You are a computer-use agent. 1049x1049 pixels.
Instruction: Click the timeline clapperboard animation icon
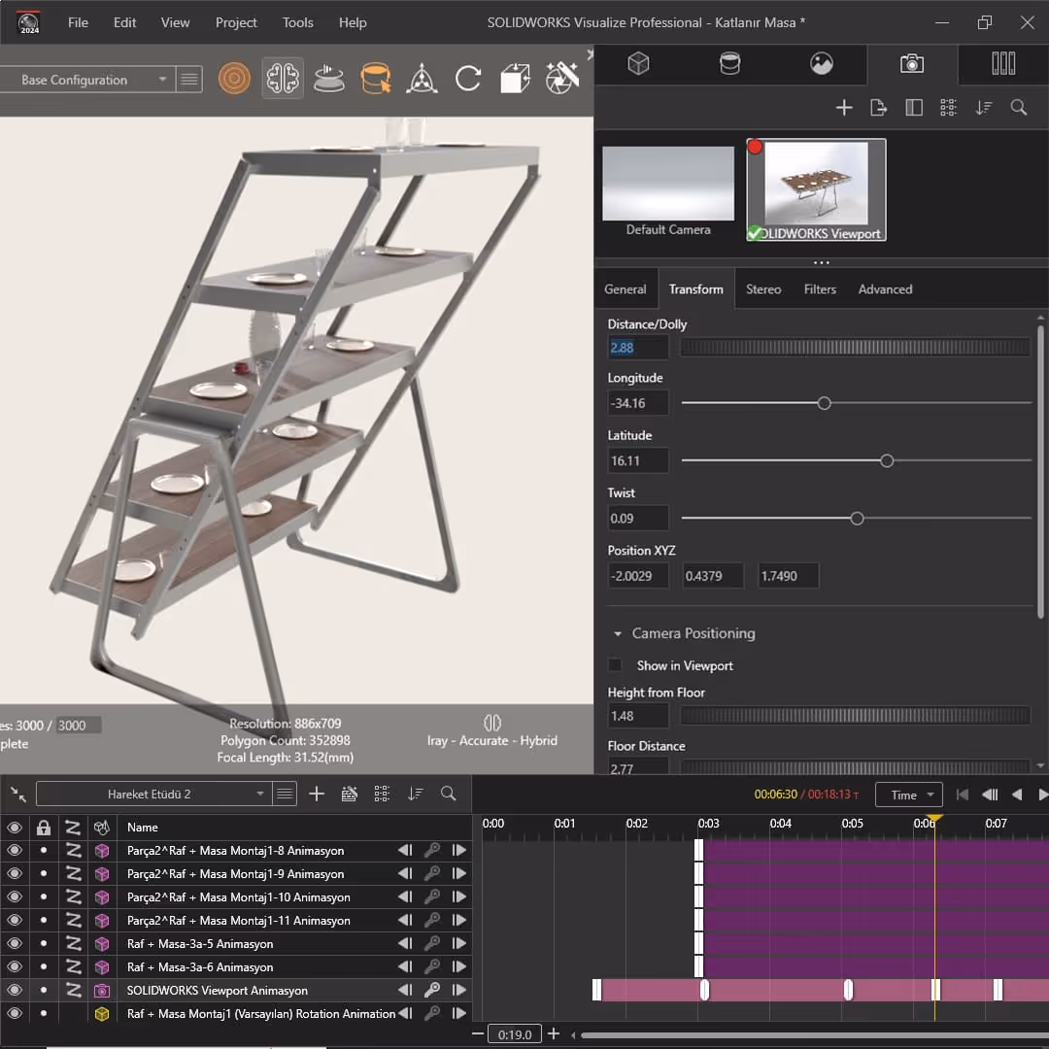350,795
